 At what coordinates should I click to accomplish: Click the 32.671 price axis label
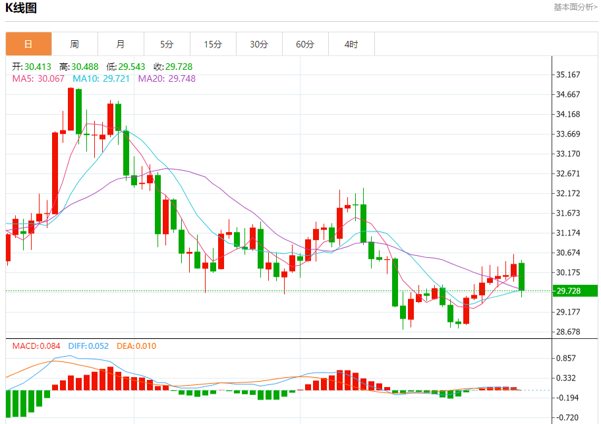[x=568, y=173]
